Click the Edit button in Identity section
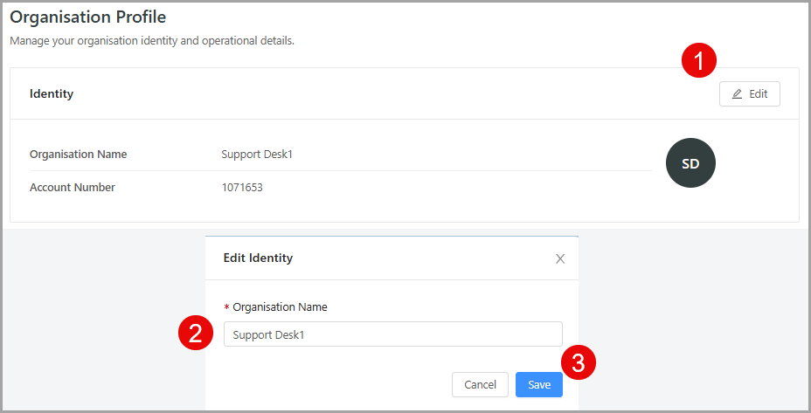Screen dimensions: 811x413 (x=750, y=94)
